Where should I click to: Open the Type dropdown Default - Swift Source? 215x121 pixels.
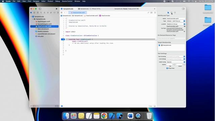coord(176,21)
